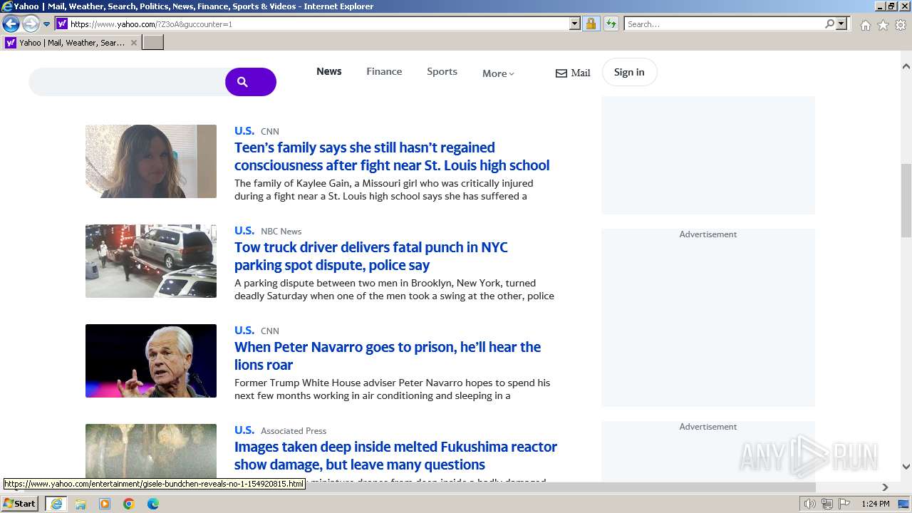The image size is (912, 513).
Task: Click the scrollbar down arrow of the page
Action: [x=906, y=467]
